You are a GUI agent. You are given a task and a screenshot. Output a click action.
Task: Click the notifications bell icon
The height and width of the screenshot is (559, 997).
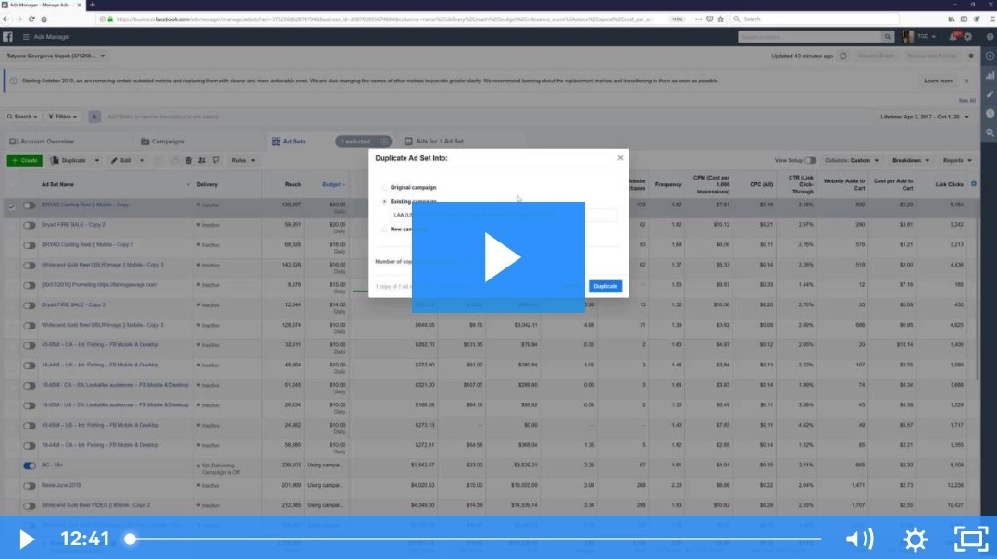[x=953, y=37]
